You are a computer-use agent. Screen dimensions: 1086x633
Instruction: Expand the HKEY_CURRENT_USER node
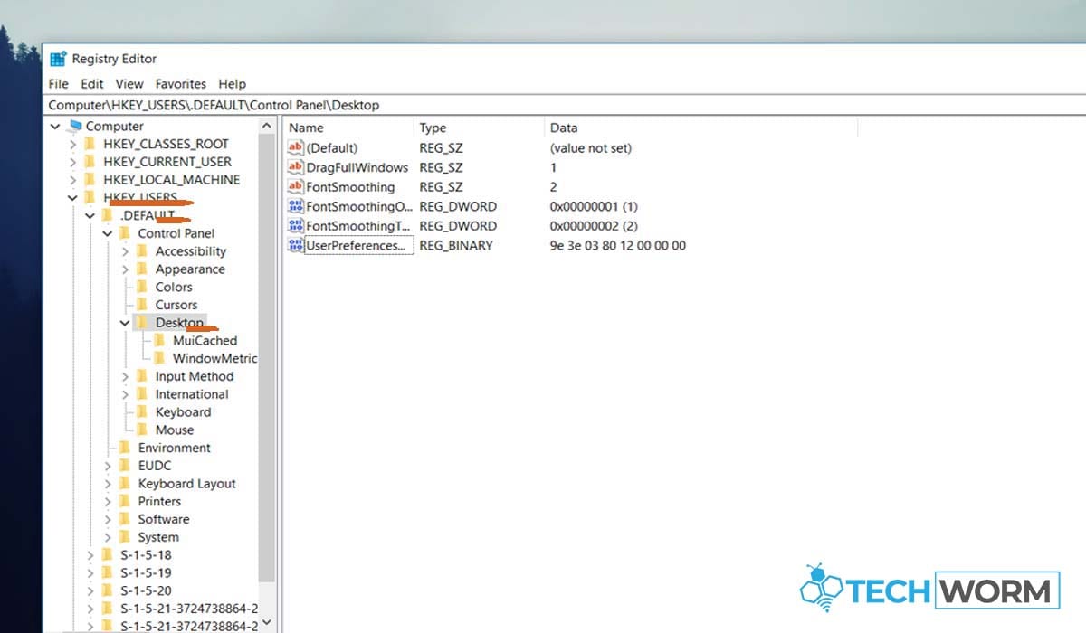click(x=73, y=162)
